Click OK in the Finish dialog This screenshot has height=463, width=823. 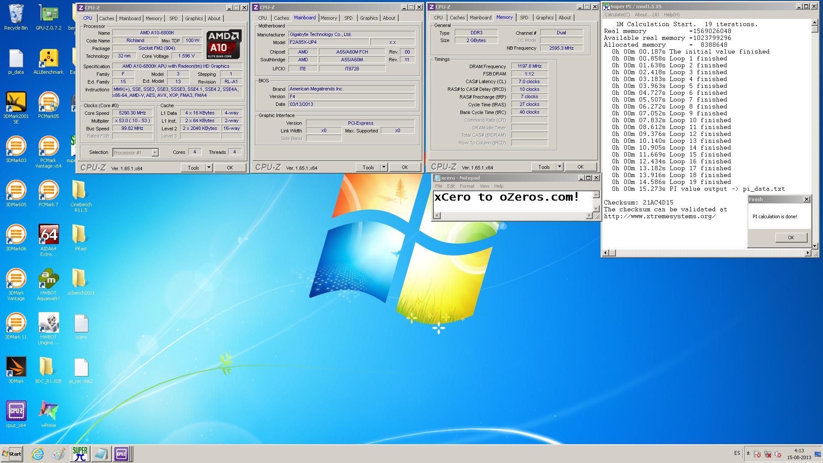tap(791, 238)
